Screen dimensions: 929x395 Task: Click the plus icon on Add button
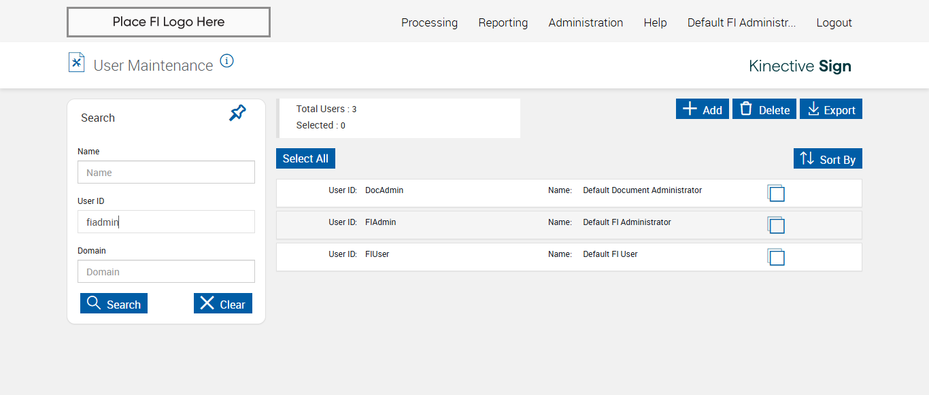tap(690, 109)
